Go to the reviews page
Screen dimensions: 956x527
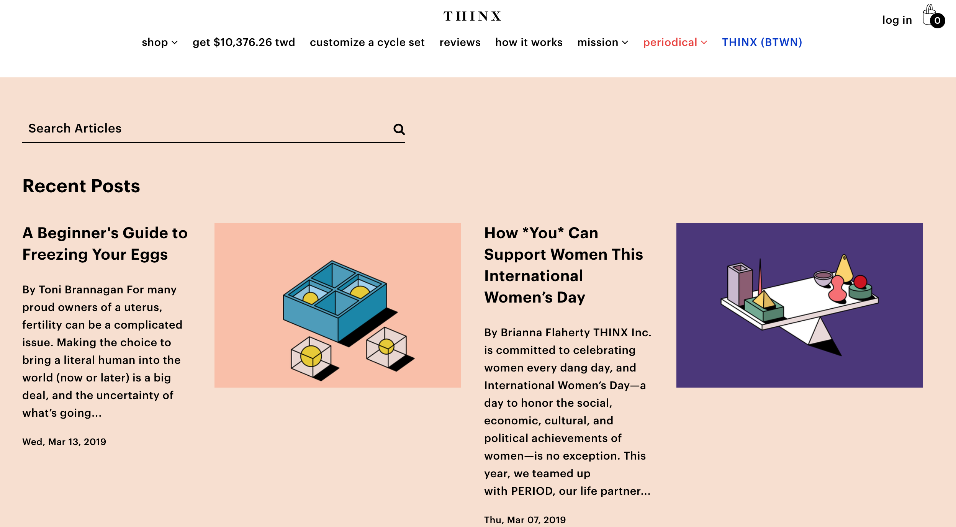460,43
